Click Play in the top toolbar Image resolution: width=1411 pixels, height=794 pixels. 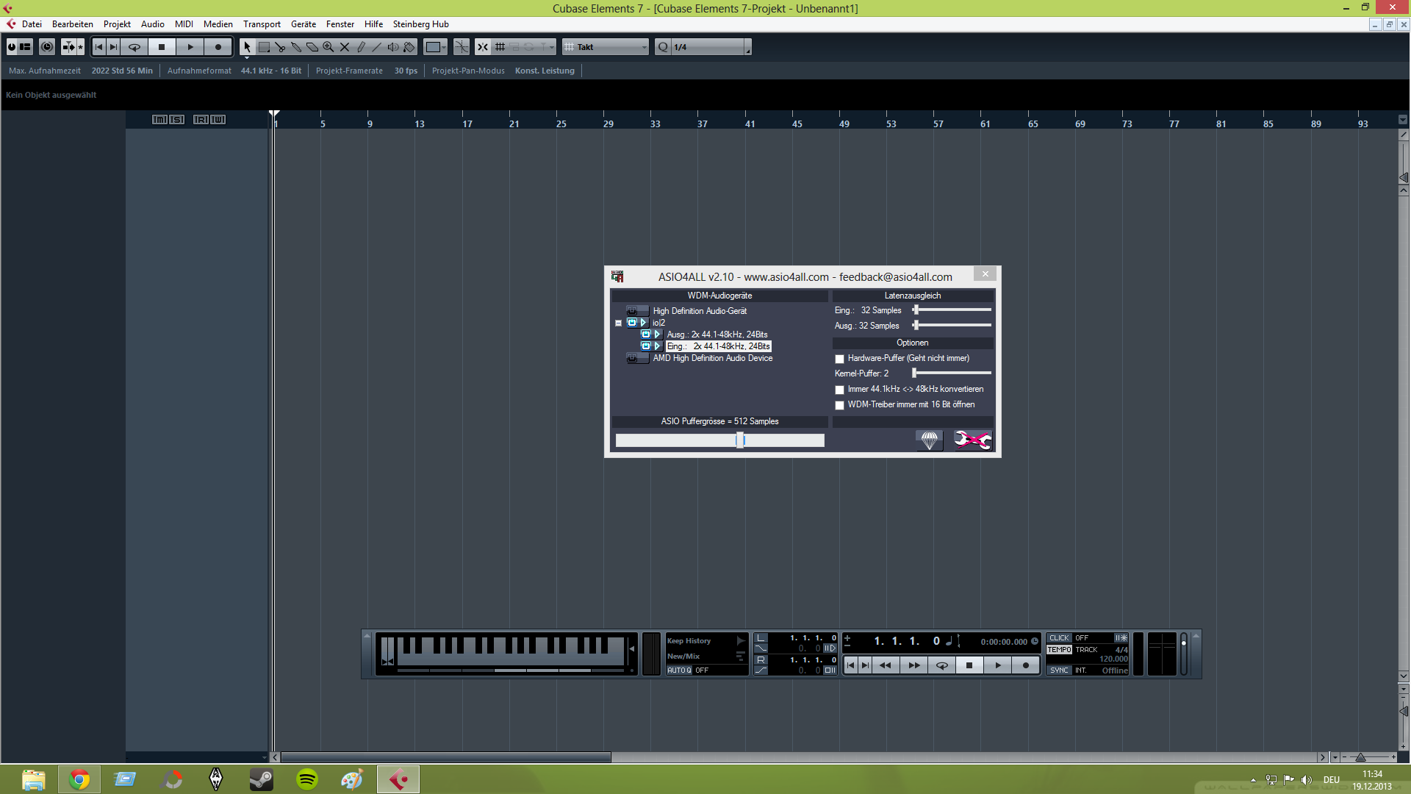(x=190, y=47)
